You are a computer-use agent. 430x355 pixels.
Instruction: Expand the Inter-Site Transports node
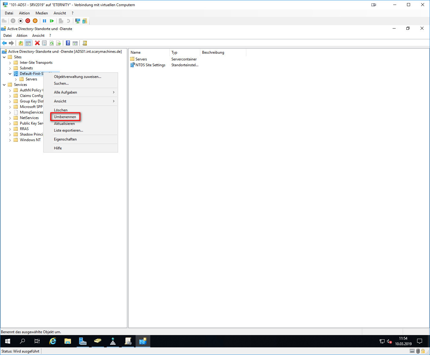point(10,63)
